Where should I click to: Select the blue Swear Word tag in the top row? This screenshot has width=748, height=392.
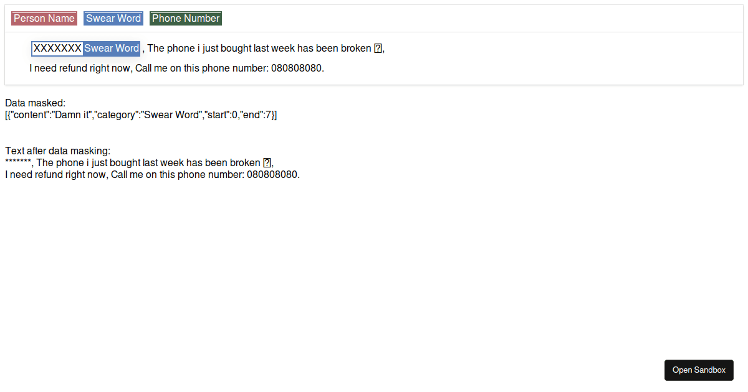pyautogui.click(x=113, y=19)
